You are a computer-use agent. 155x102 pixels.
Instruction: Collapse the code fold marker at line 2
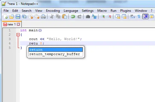click(x=18, y=35)
